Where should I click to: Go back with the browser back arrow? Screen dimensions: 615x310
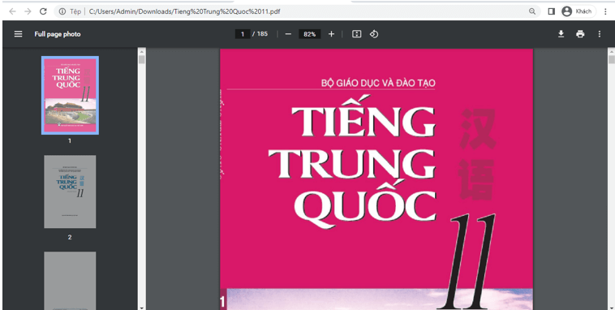coord(12,11)
